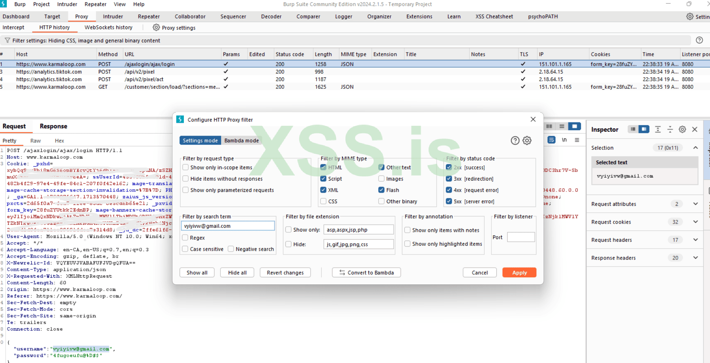Image resolution: width=710 pixels, height=363 pixels.
Task: Close the Inspector panel
Action: click(695, 129)
